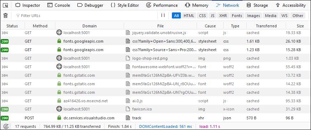311x130 pixels.
Task: Filter requests by XHR
Action: click(x=223, y=16)
